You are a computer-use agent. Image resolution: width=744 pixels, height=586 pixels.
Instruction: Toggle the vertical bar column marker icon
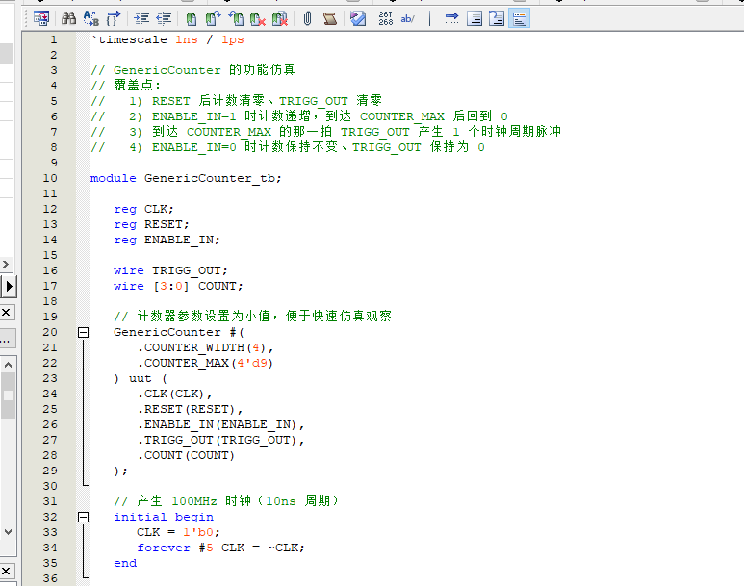[430, 19]
